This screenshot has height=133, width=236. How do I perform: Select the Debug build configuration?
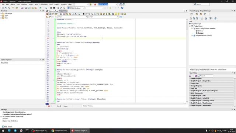(x=200, y=31)
